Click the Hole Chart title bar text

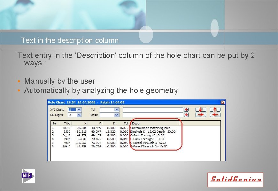(x=86, y=102)
